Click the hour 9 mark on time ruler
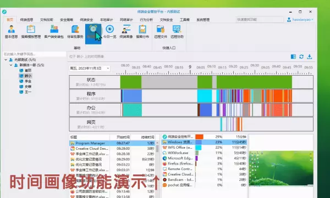 point(190,67)
